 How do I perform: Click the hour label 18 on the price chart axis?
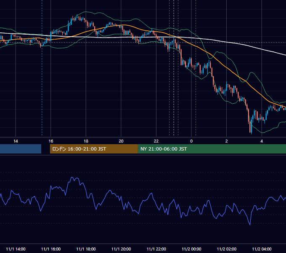[x=86, y=141]
